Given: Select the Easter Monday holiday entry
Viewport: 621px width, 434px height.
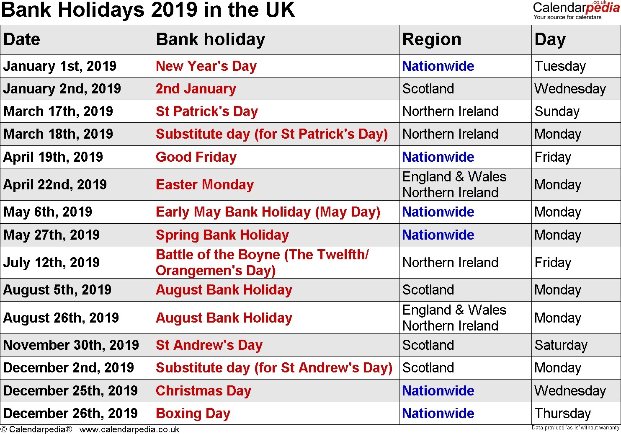Looking at the screenshot, I should point(205,185).
